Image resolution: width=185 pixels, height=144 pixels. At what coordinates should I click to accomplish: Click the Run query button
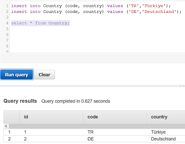pyautogui.click(x=17, y=75)
